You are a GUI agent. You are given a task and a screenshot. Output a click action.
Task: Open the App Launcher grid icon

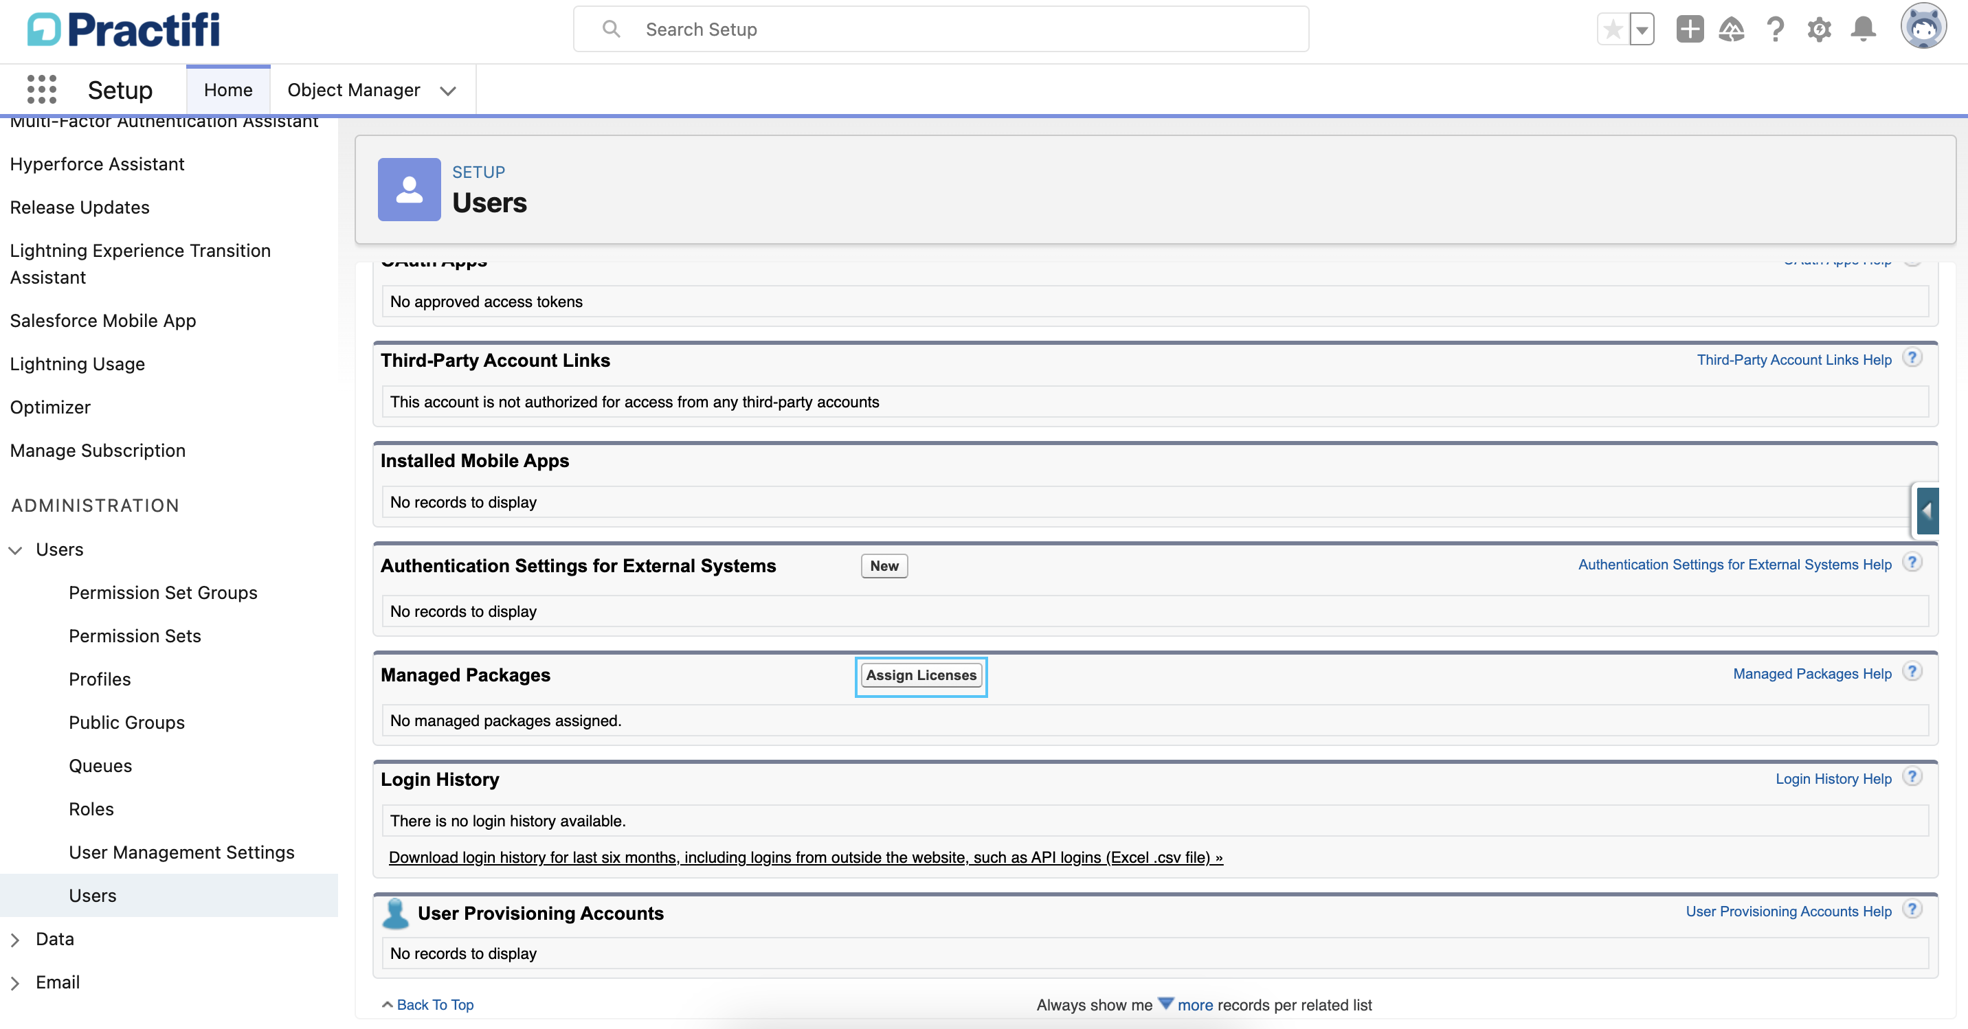coord(41,89)
